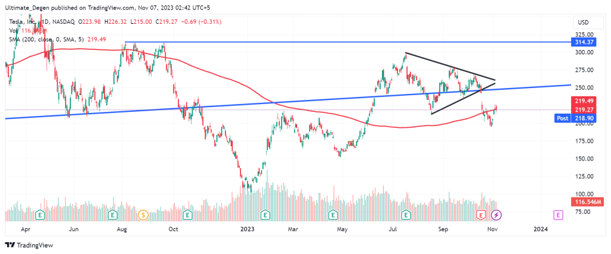Click the Apr time axis label
Image resolution: width=611 pixels, height=254 pixels.
pos(26,229)
